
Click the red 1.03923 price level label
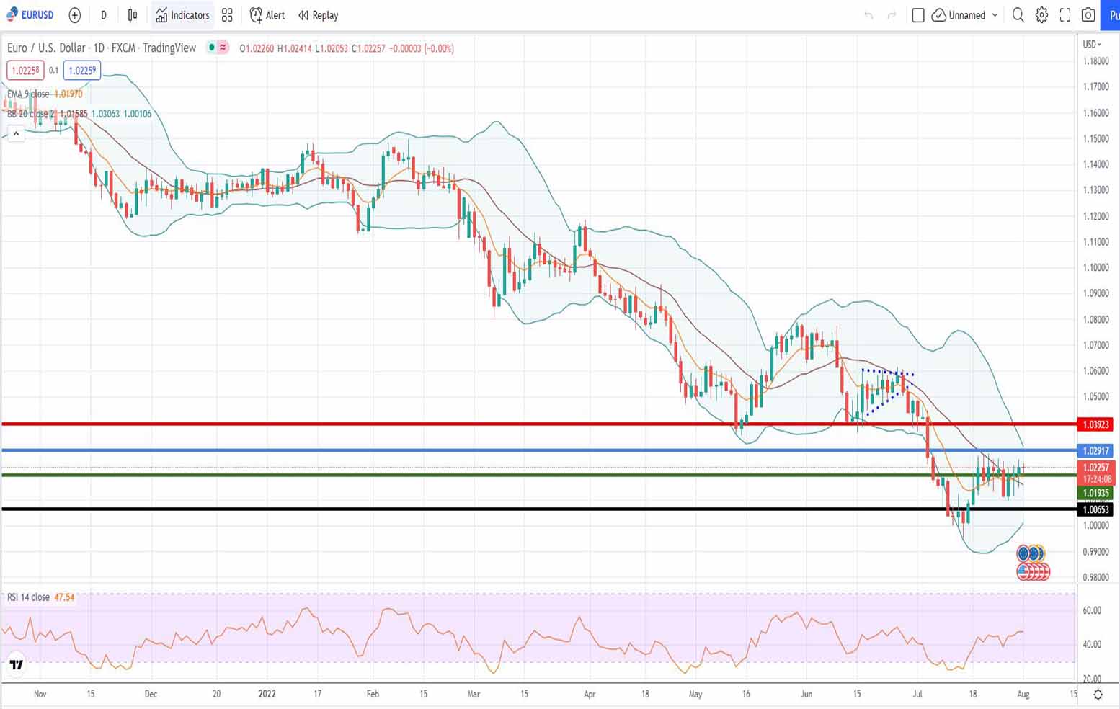(1095, 424)
